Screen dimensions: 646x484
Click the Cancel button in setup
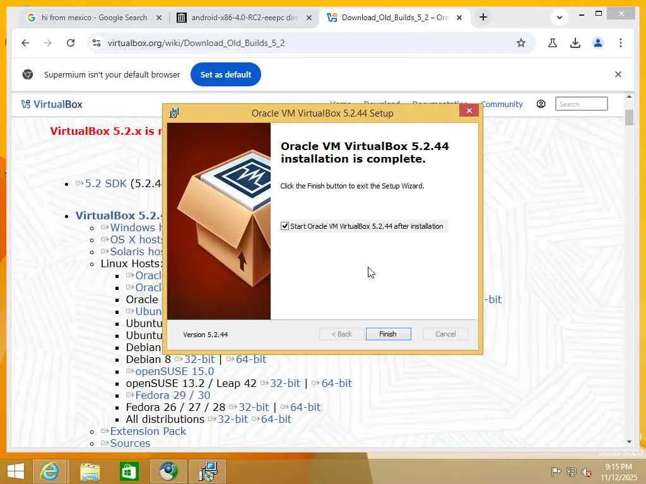[445, 334]
